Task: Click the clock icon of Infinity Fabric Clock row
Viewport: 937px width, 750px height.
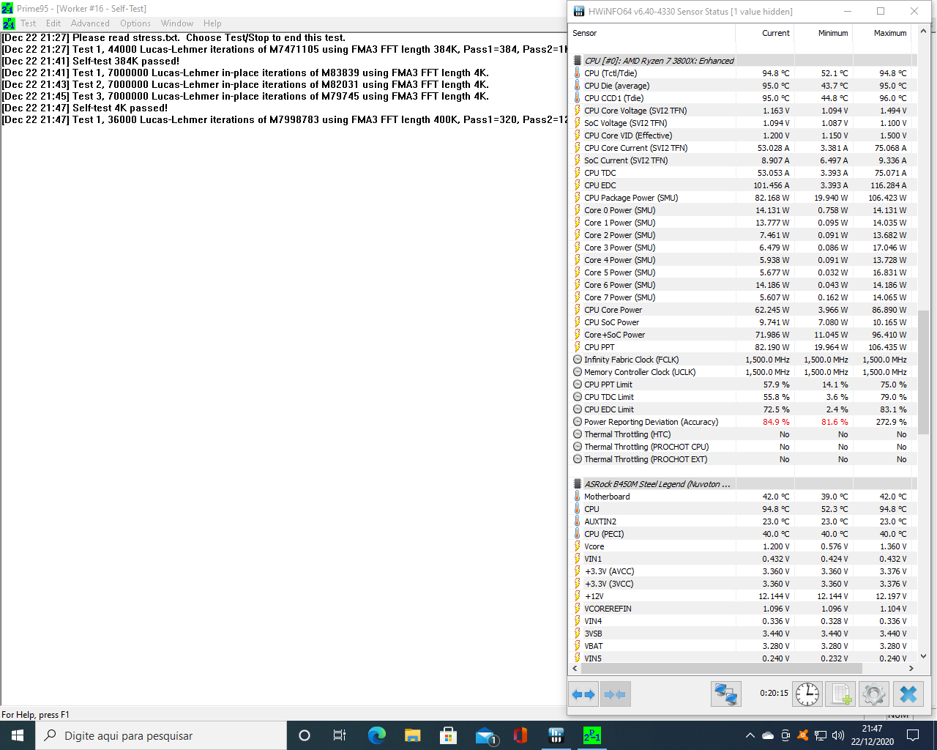Action: (577, 360)
